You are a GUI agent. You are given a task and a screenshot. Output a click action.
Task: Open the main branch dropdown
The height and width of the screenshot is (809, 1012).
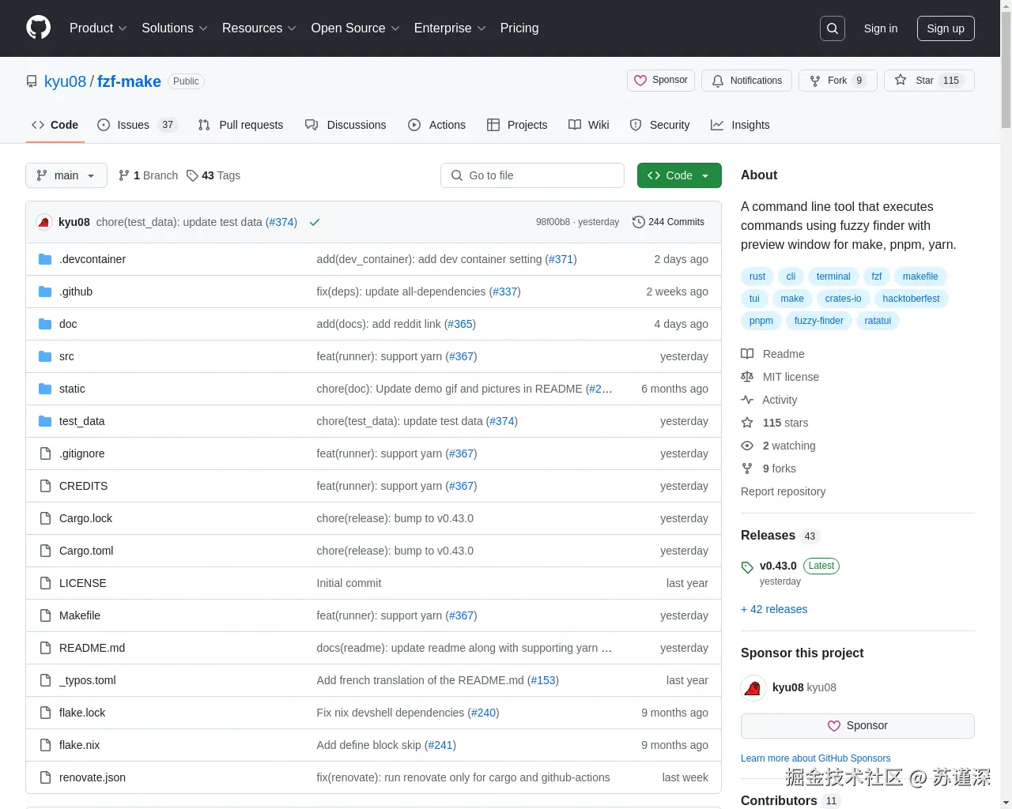coord(66,175)
